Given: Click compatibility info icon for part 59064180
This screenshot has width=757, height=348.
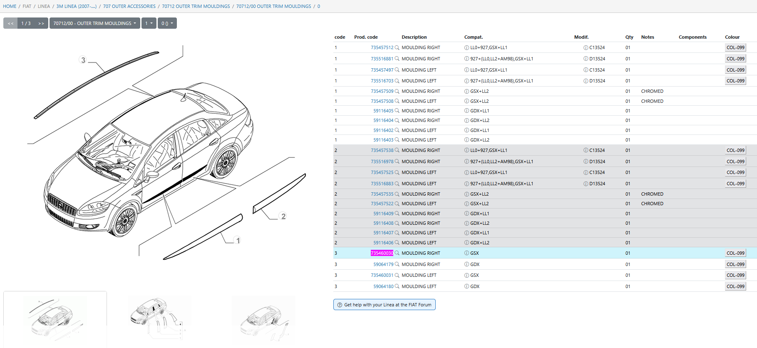Looking at the screenshot, I should (x=467, y=286).
